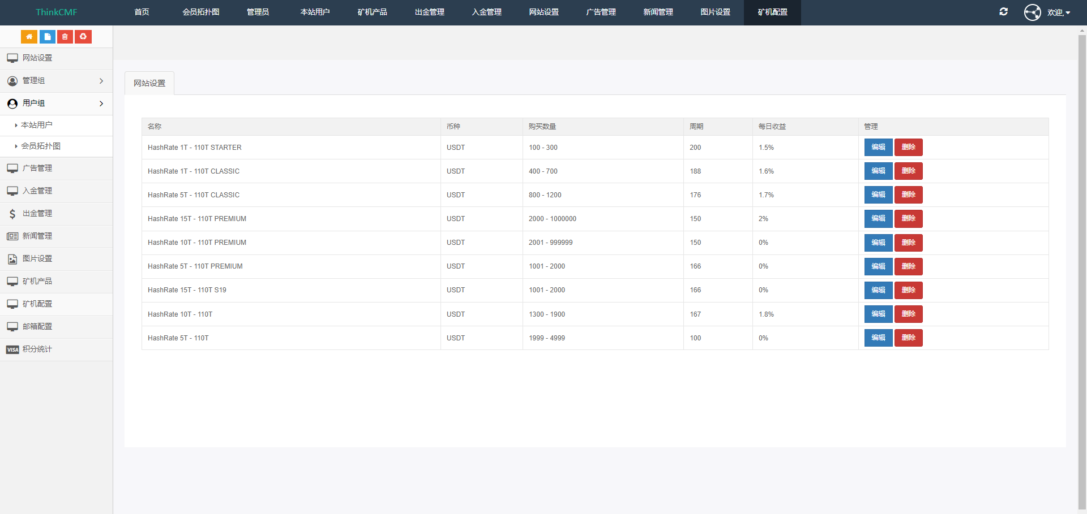Viewport: 1087px width, 514px height.
Task: Click the red recycle icon button
Action: [x=83, y=37]
